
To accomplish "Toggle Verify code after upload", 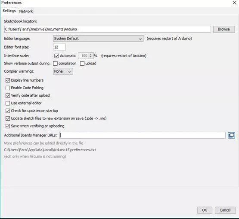I will click(x=8, y=95).
